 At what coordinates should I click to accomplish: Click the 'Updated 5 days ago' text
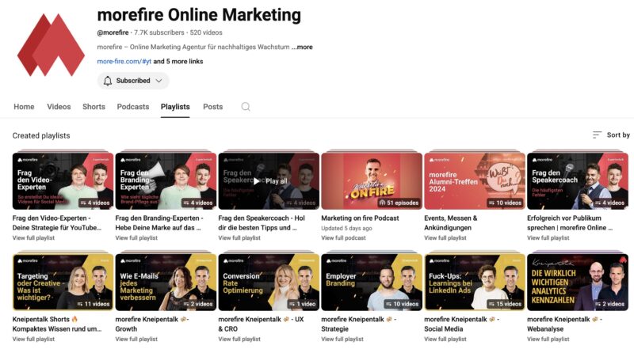pyautogui.click(x=346, y=228)
